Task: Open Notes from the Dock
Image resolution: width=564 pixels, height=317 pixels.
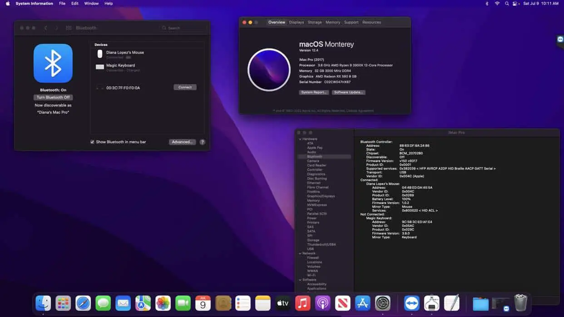Action: point(263,303)
